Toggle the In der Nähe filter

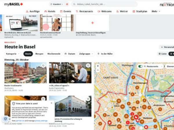(105, 54)
